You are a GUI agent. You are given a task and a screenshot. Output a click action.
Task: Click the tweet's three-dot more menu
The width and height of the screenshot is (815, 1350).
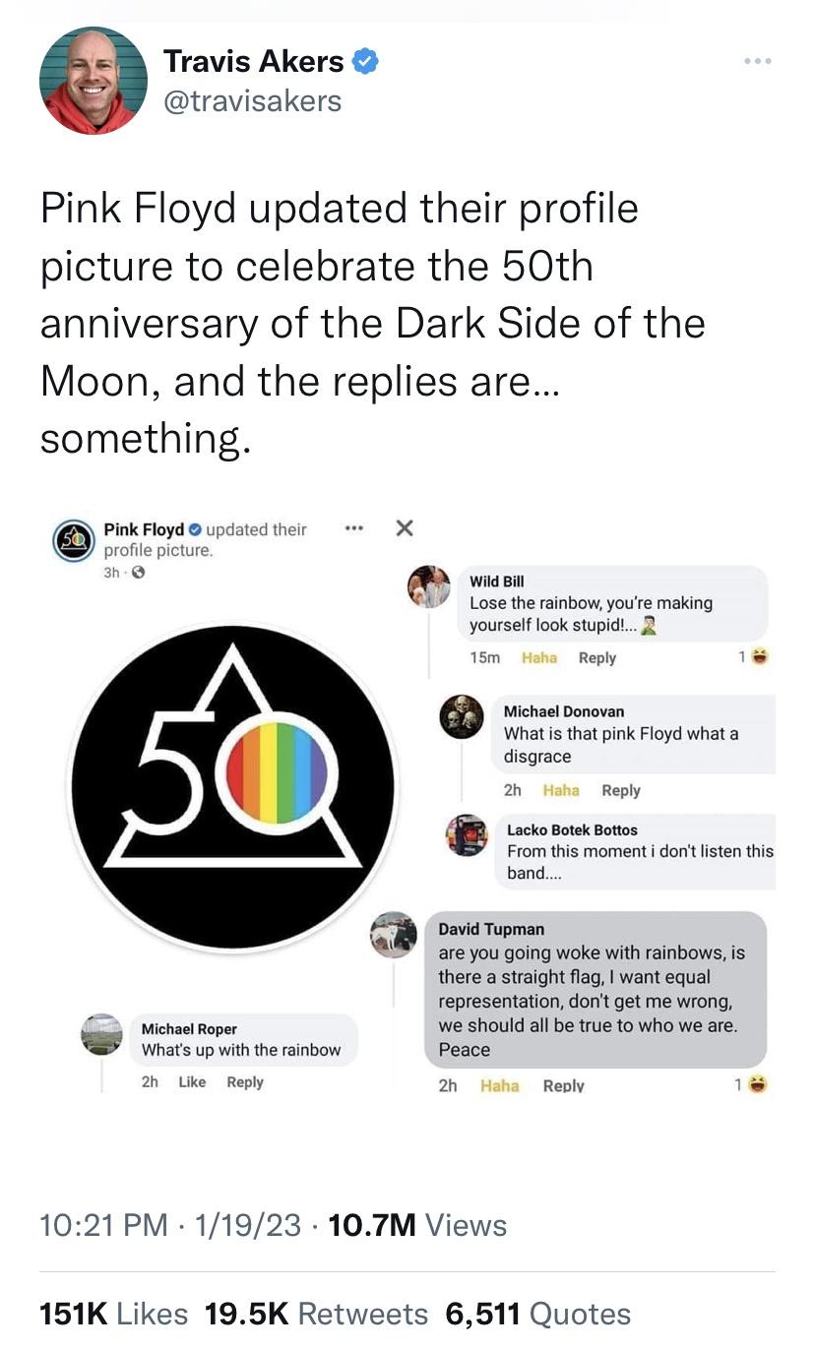758,60
